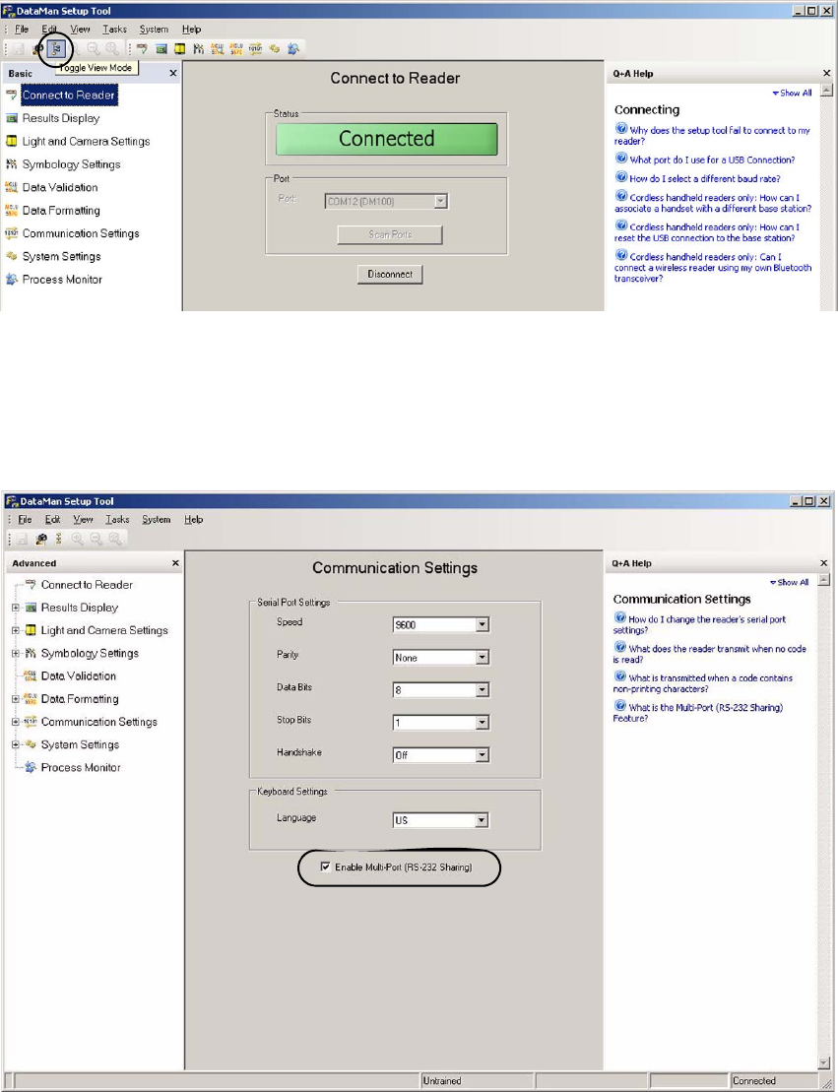The height and width of the screenshot is (1092, 838).
Task: Open 'What does the reader transmit when no code' link
Action: [710, 653]
